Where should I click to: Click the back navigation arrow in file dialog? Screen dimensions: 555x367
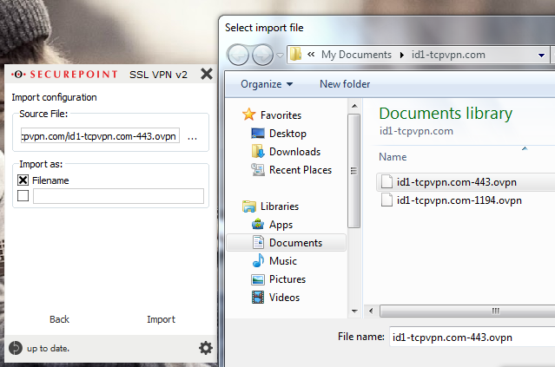238,56
